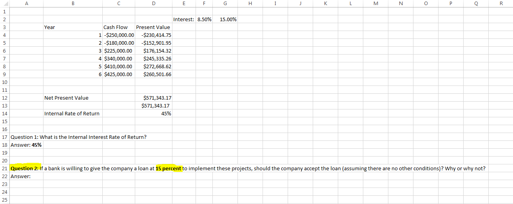Select present value $272,668.62 cell
The width and height of the screenshot is (513, 204).
pos(153,66)
